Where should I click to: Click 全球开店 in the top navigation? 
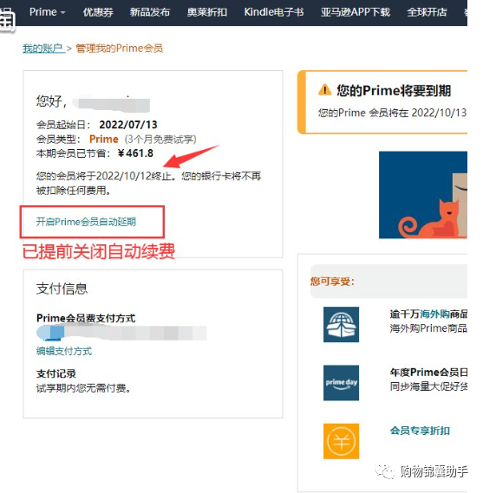pos(427,12)
